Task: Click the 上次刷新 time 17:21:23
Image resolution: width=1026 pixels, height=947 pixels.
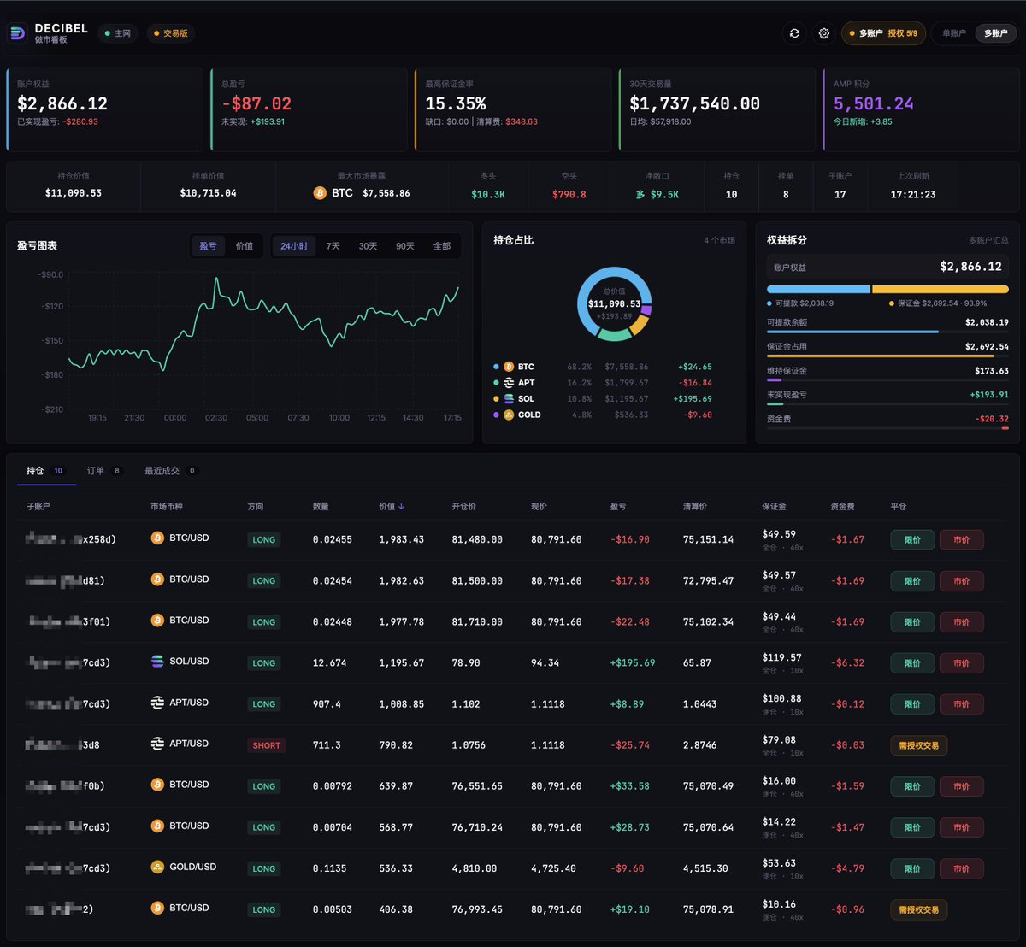Action: [913, 194]
